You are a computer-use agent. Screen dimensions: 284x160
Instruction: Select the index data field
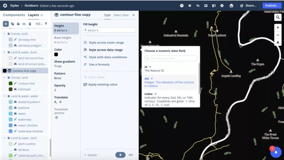click(x=170, y=99)
